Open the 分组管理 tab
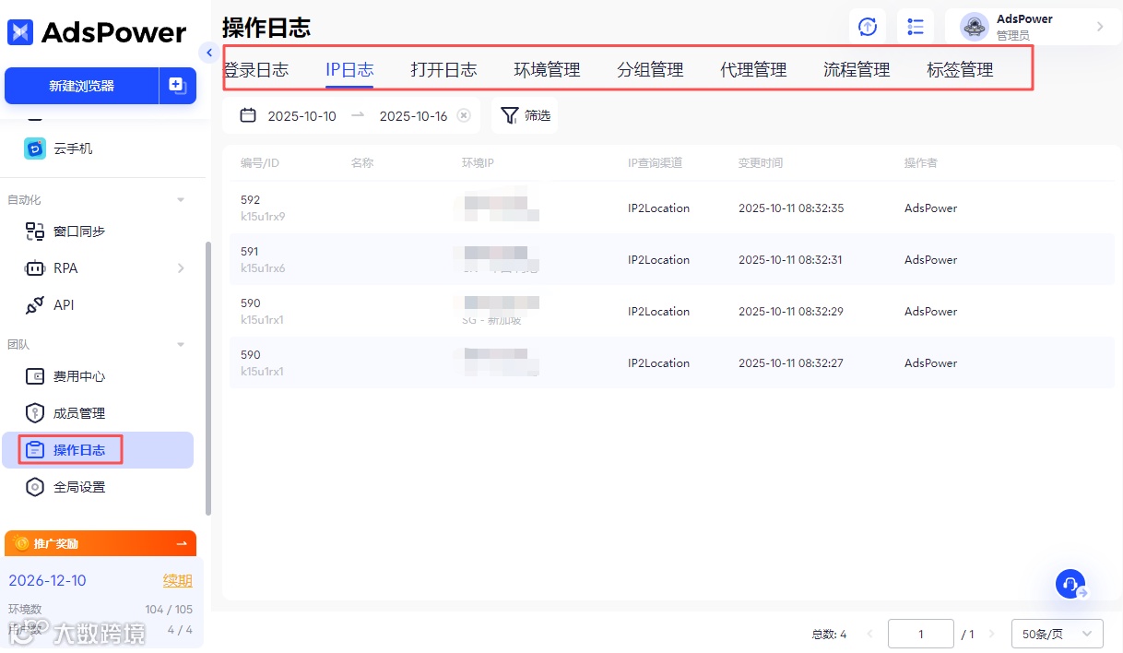 pyautogui.click(x=650, y=69)
